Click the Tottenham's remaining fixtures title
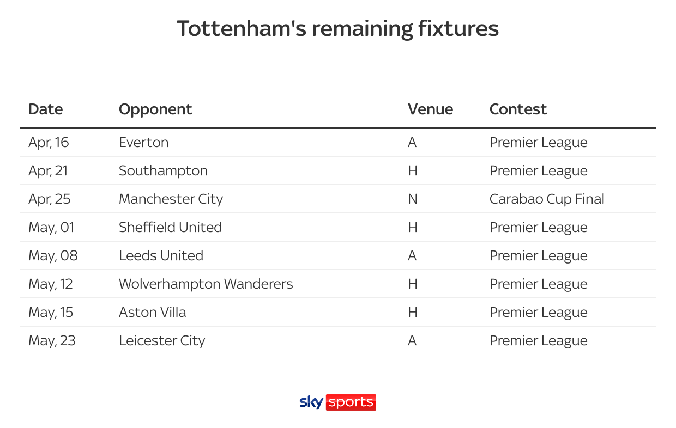The image size is (676, 428). click(338, 29)
